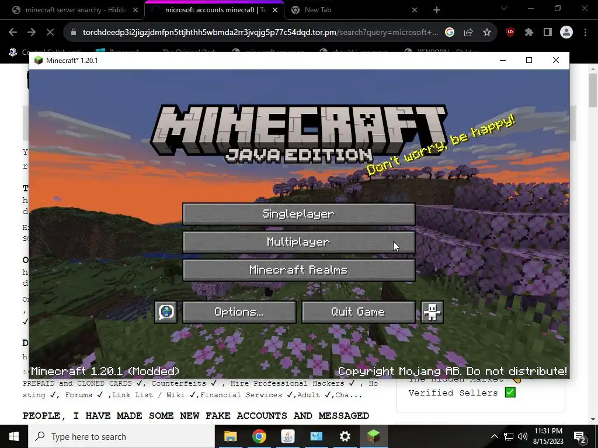Open the blue window app in taskbar
The image size is (598, 448).
[x=316, y=436]
